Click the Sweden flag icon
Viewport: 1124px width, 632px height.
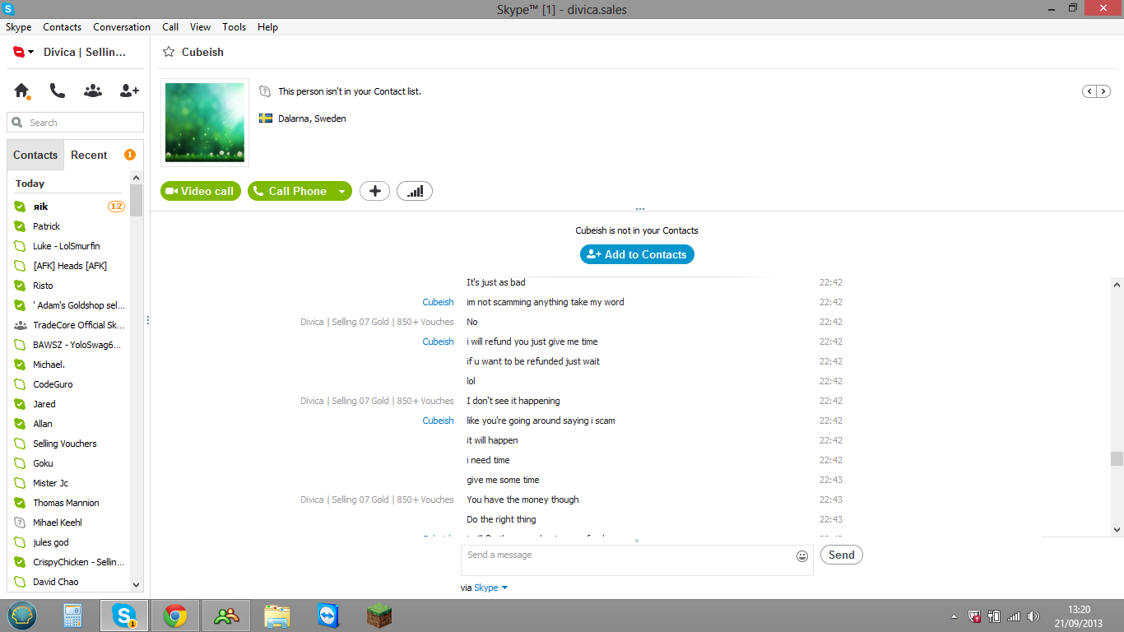[x=266, y=118]
